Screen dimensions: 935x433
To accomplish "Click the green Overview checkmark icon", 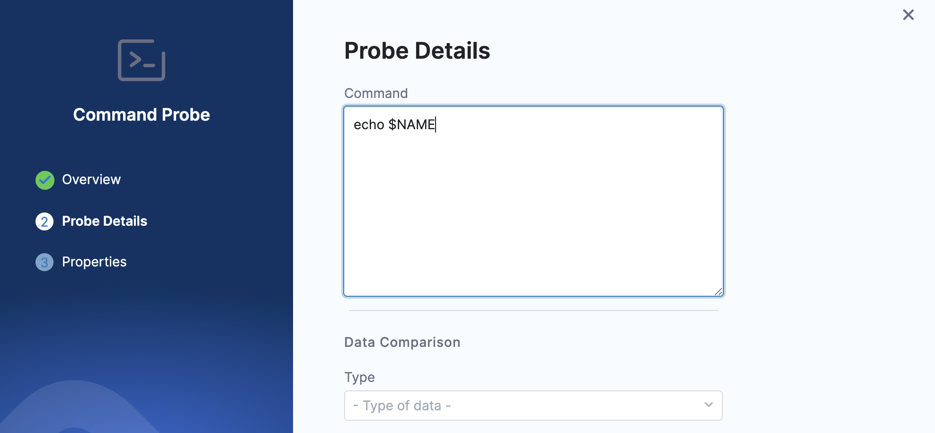I will click(45, 180).
